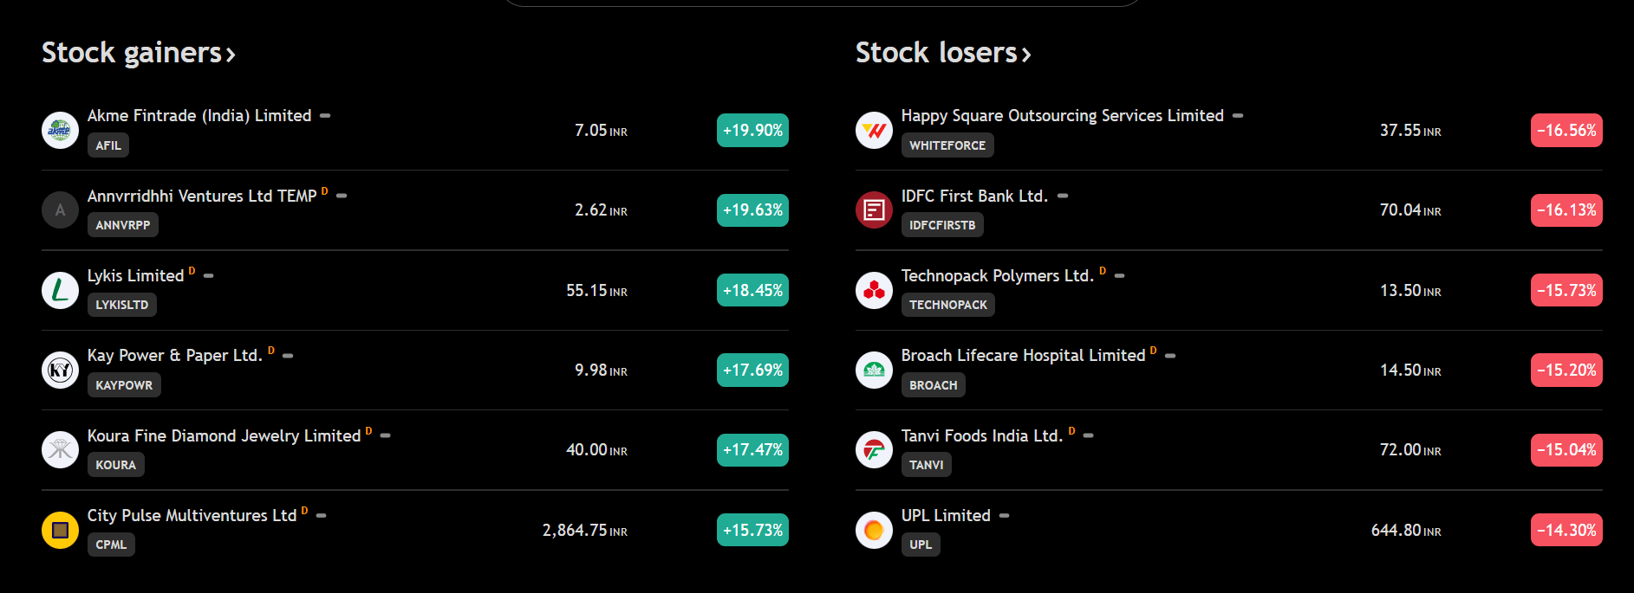Click the AFIL ticker symbol badge

pos(108,145)
